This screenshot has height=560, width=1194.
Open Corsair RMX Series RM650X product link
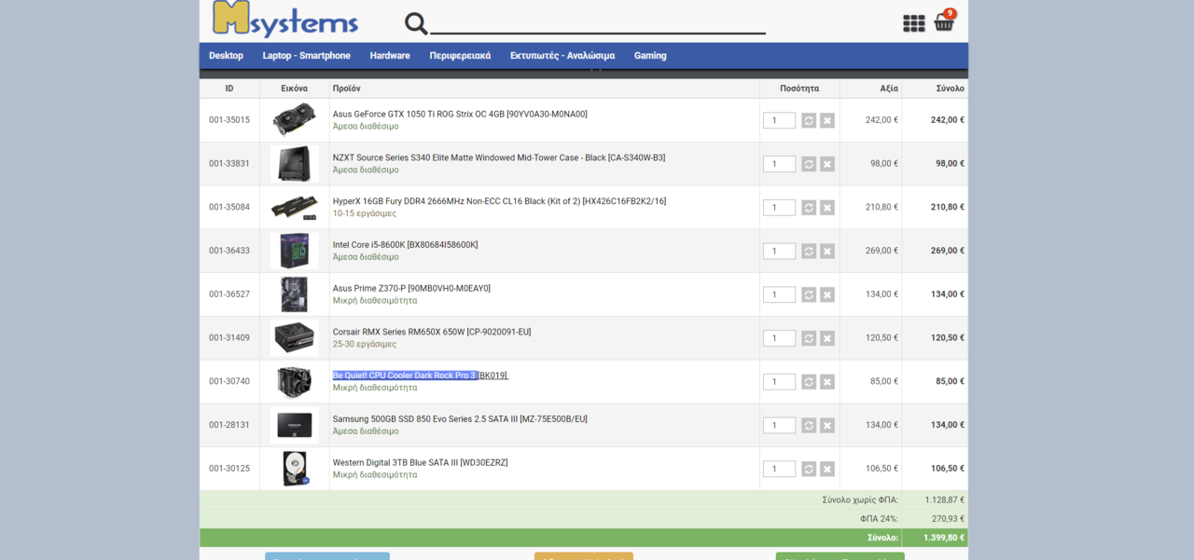(432, 332)
